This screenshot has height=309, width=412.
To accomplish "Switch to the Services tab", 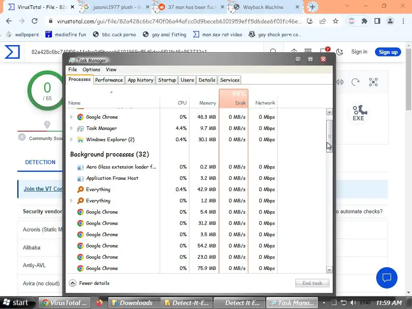I will coord(230,80).
